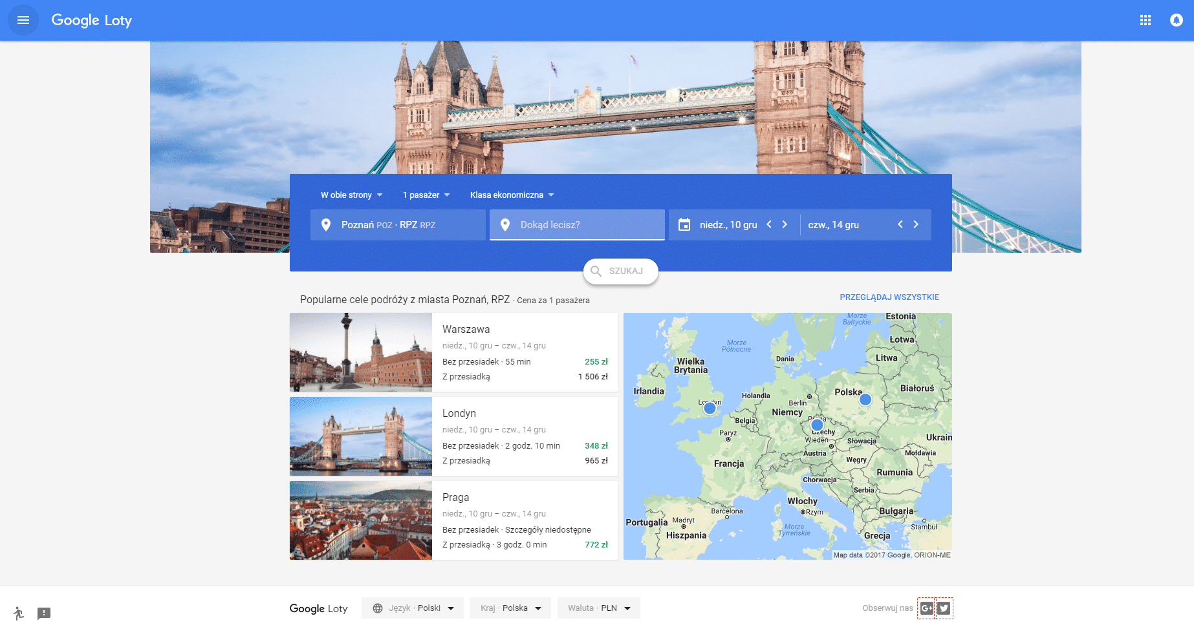This screenshot has width=1194, height=627.
Task: Open the Londyn destination thumbnail
Action: 361,436
